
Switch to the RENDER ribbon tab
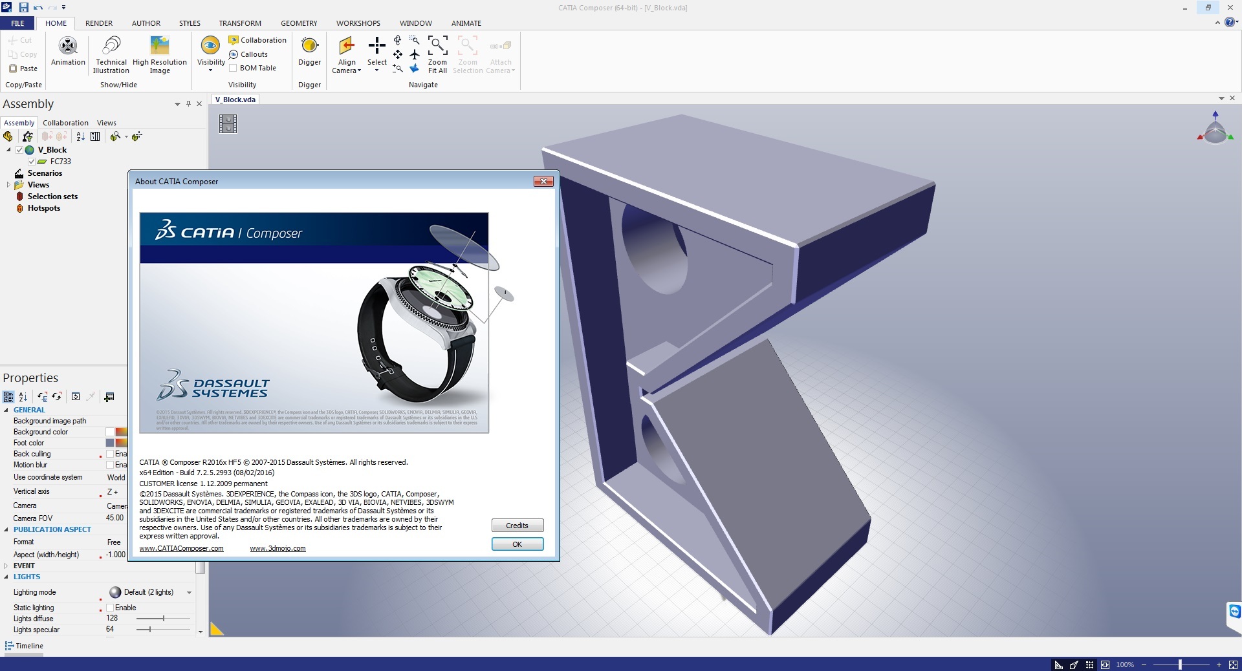[99, 23]
